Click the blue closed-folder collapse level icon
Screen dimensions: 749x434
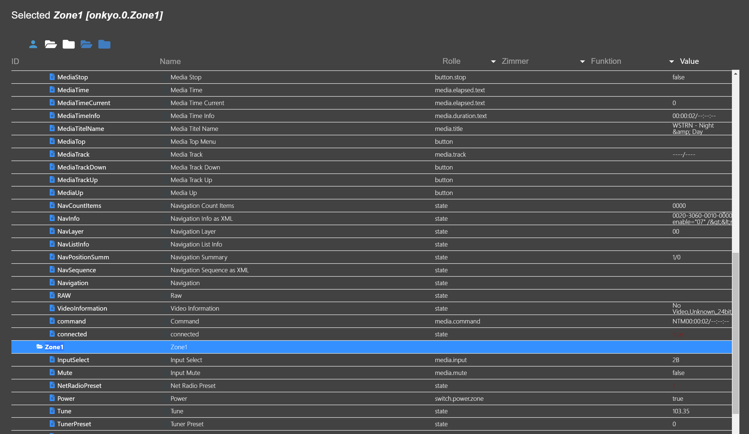104,44
